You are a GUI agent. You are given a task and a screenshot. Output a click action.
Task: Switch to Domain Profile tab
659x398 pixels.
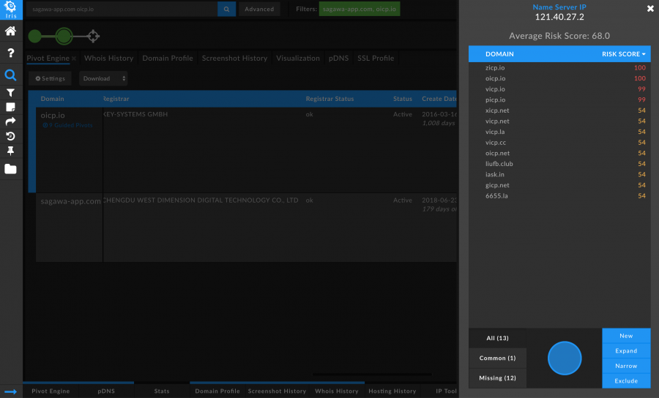tap(167, 58)
